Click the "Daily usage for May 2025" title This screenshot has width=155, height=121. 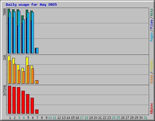pyautogui.click(x=31, y=5)
